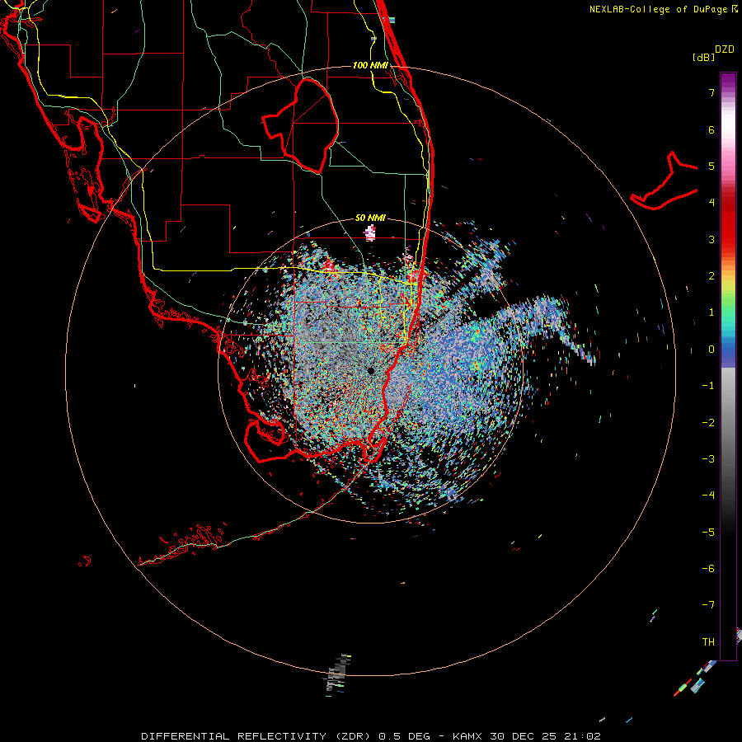Click the 1 value on color scale

pos(711,312)
